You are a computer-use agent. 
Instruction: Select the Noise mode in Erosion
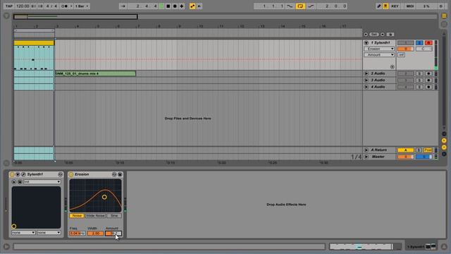pyautogui.click(x=77, y=216)
